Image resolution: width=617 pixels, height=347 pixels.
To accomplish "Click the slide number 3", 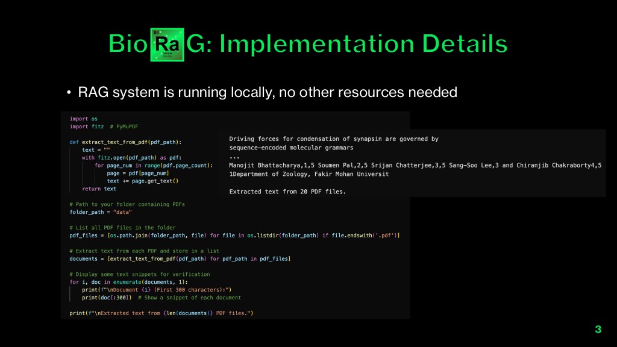I will [598, 329].
